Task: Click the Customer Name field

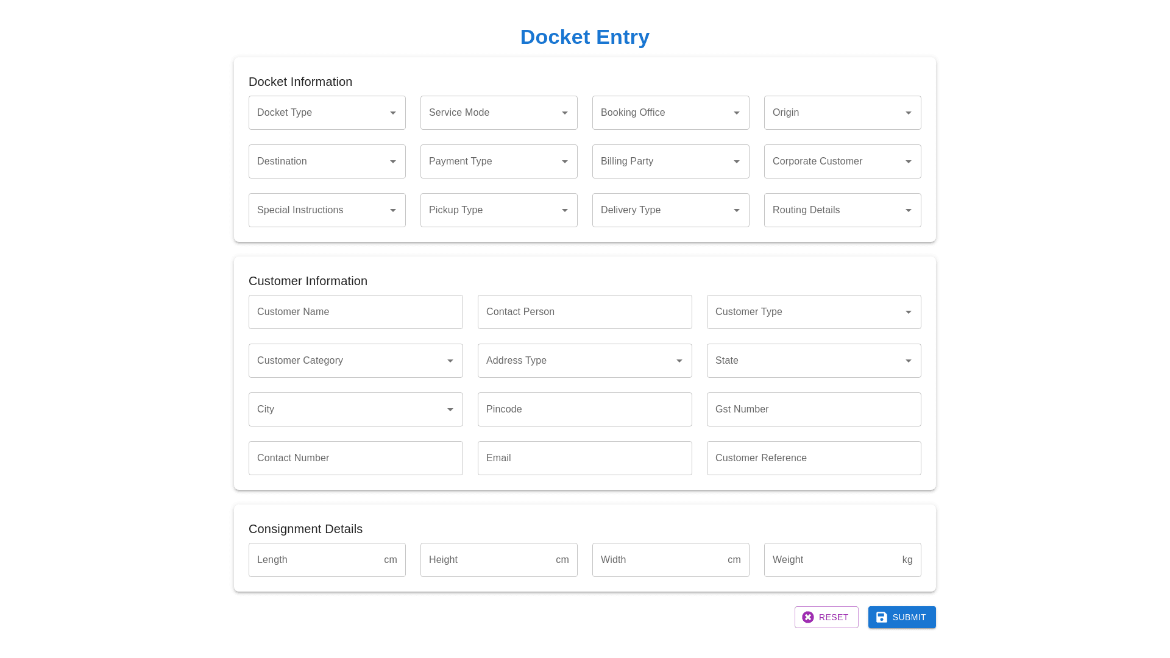Action: tap(355, 312)
